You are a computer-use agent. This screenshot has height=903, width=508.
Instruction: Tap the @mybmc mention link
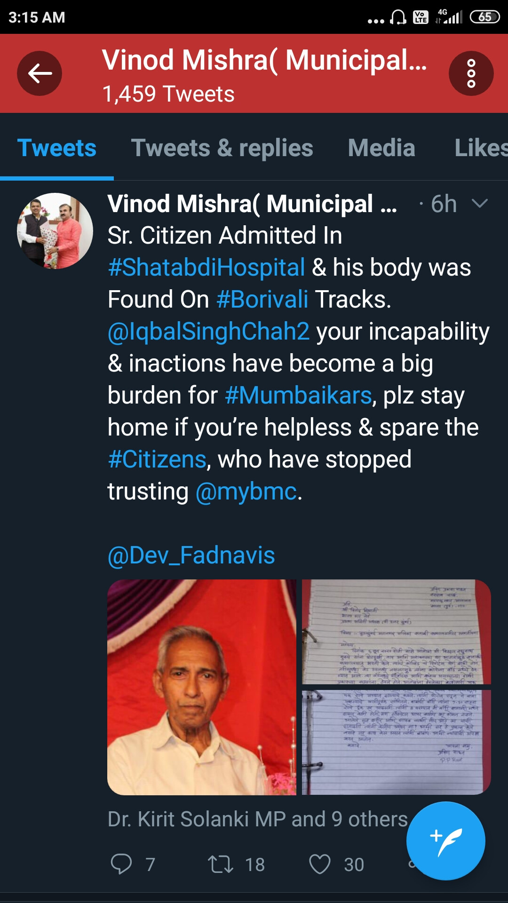click(x=246, y=491)
